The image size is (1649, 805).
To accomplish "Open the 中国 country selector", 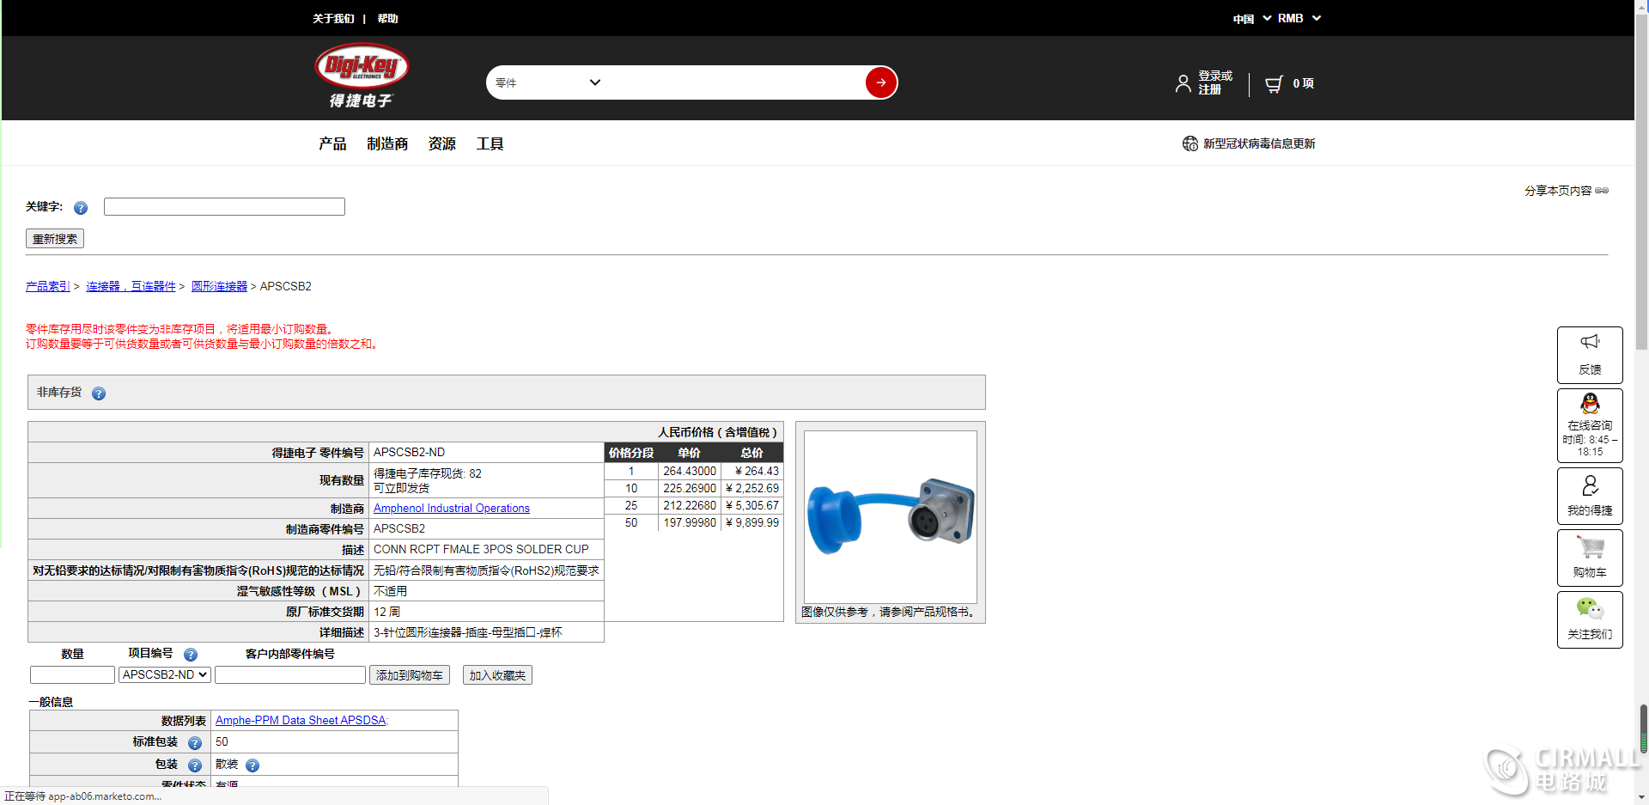I will click(1251, 18).
